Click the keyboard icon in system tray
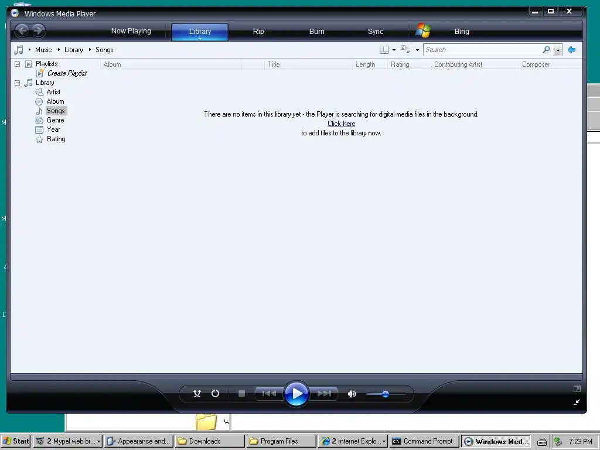 [x=541, y=442]
